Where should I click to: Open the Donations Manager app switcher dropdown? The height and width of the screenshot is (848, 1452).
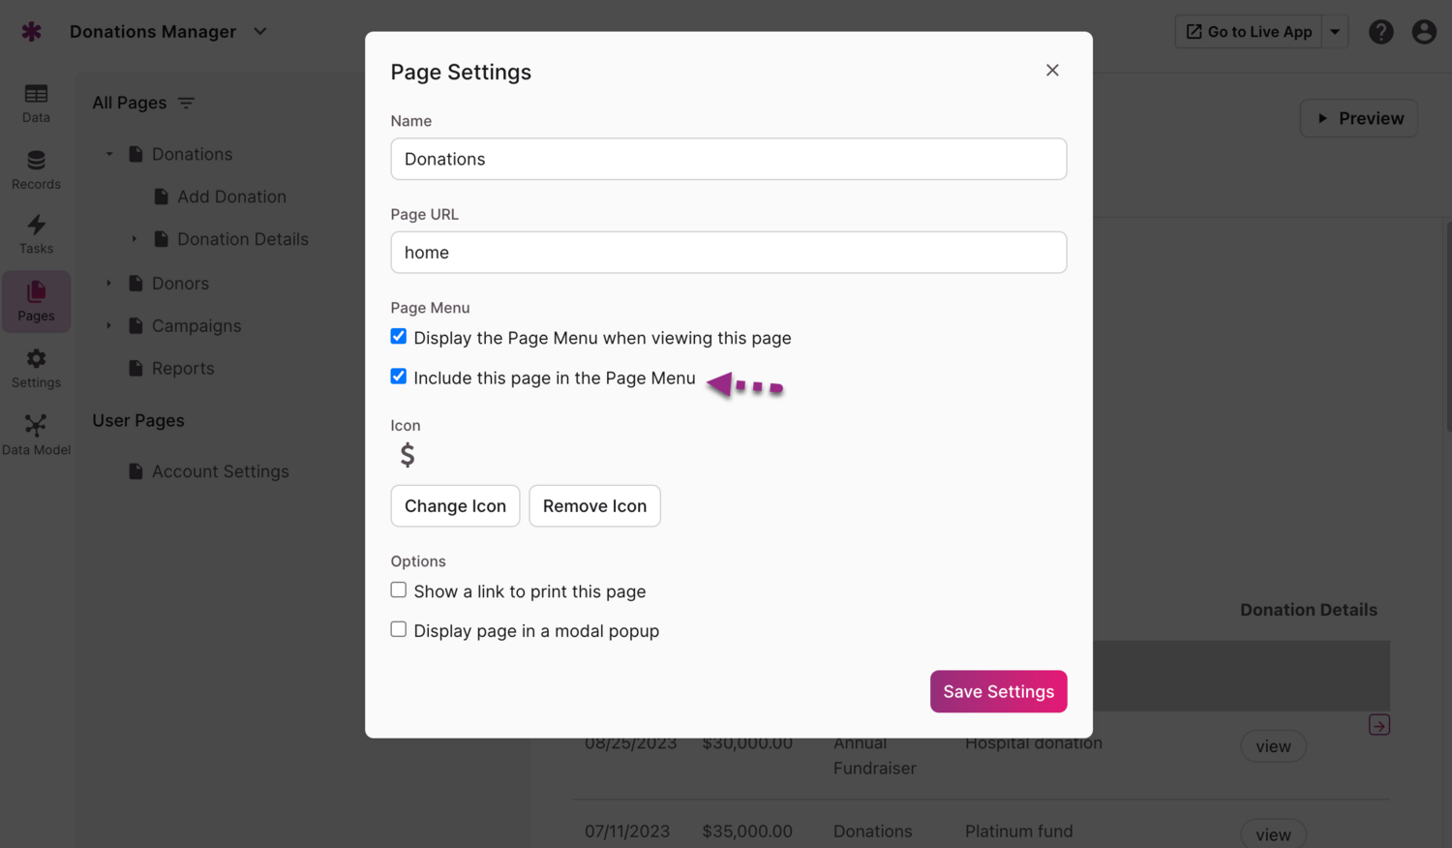point(259,31)
